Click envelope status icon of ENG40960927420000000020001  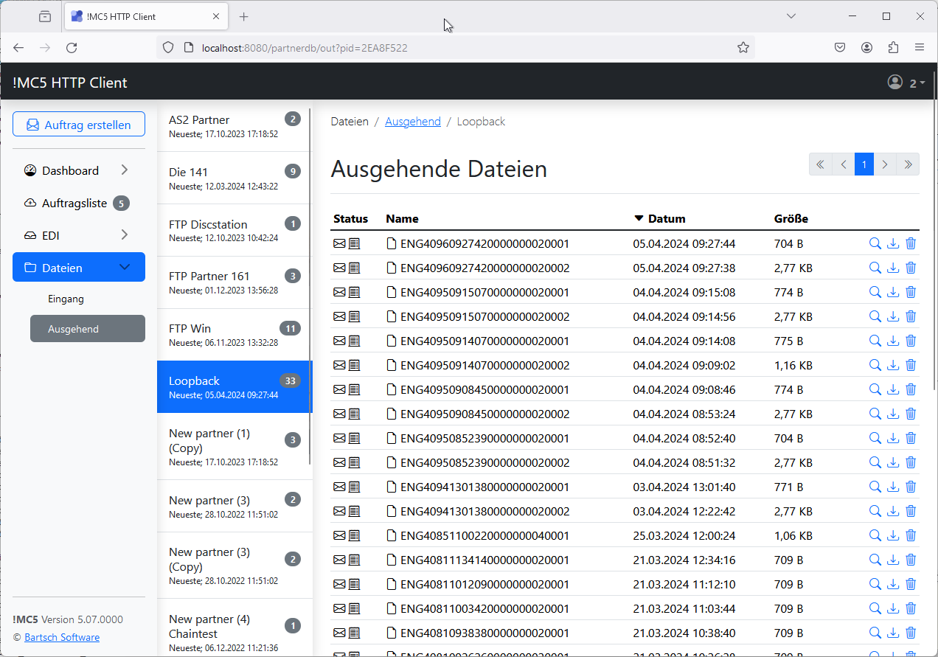click(339, 244)
